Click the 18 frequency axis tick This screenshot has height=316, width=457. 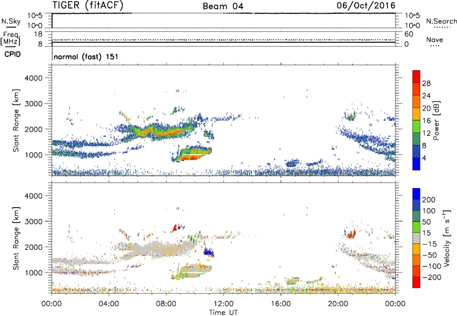pyautogui.click(x=38, y=34)
